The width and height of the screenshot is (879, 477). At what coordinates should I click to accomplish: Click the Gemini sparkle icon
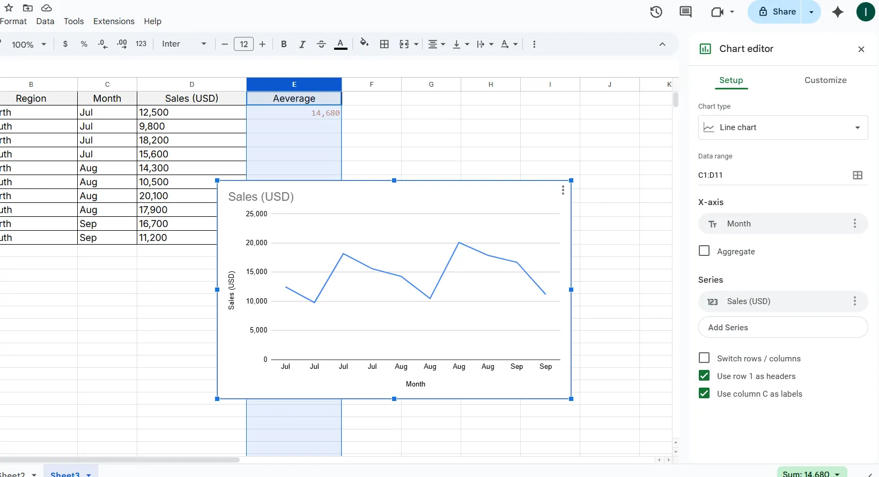point(837,12)
